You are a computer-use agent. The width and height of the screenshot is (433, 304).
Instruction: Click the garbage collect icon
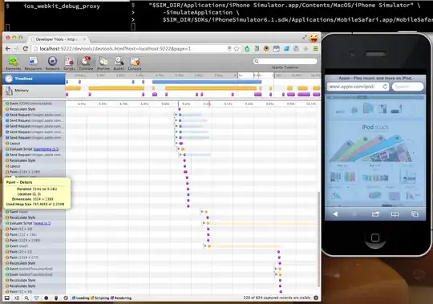[x=56, y=298]
